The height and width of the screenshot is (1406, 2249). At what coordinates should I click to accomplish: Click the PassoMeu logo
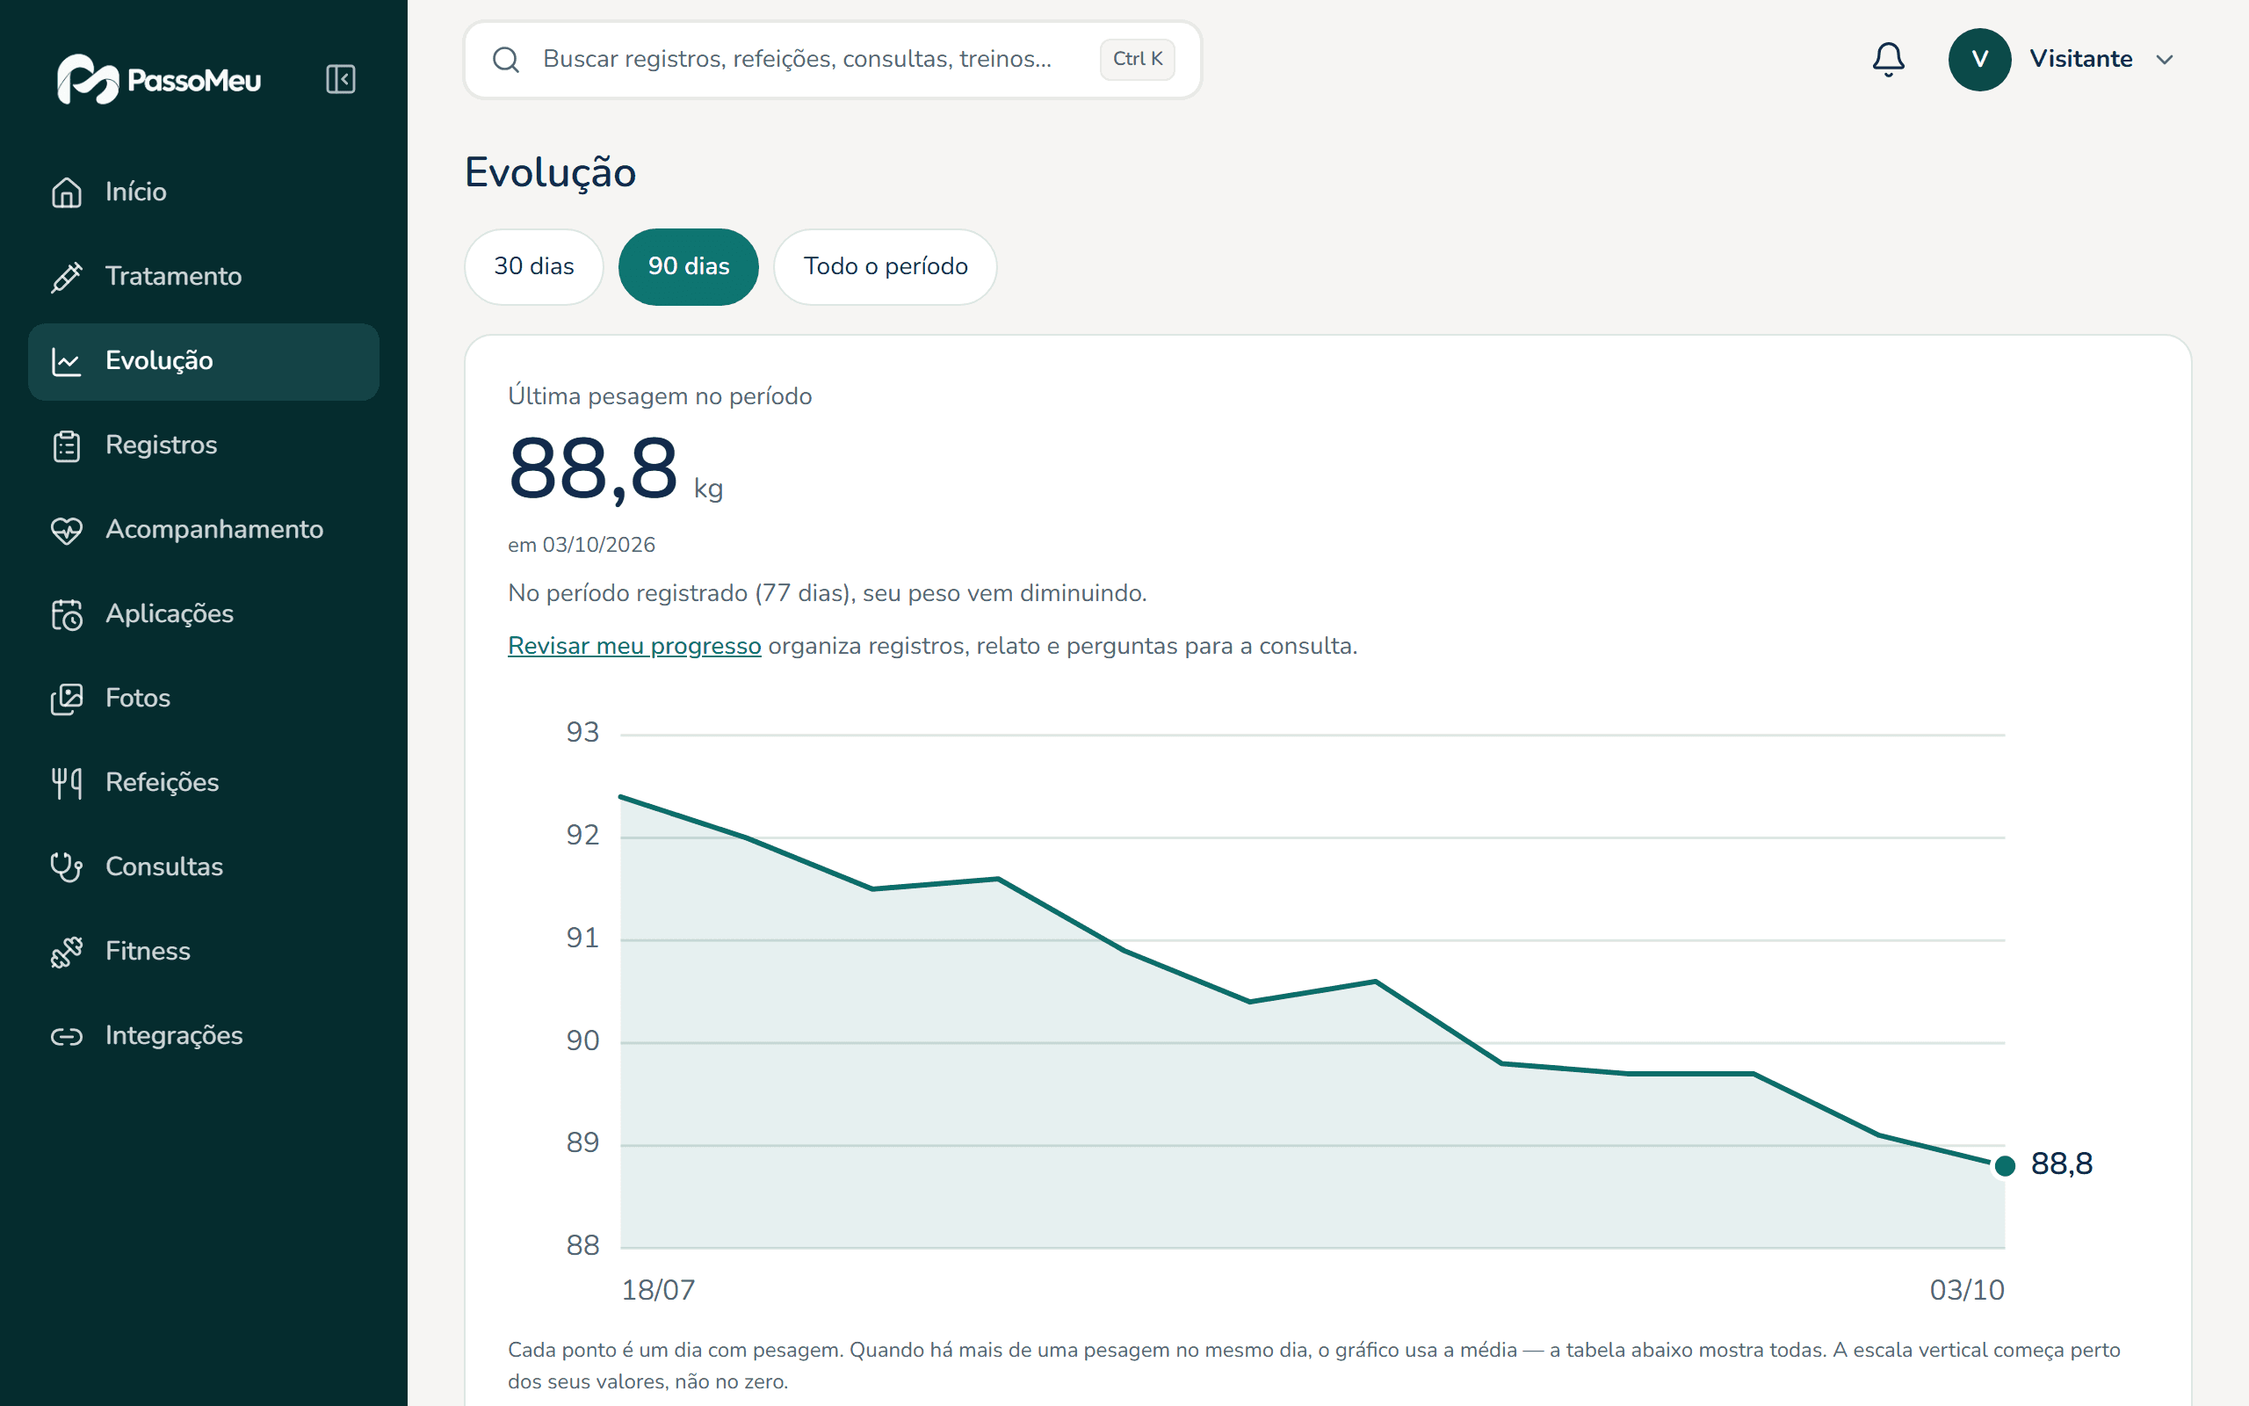tap(159, 80)
